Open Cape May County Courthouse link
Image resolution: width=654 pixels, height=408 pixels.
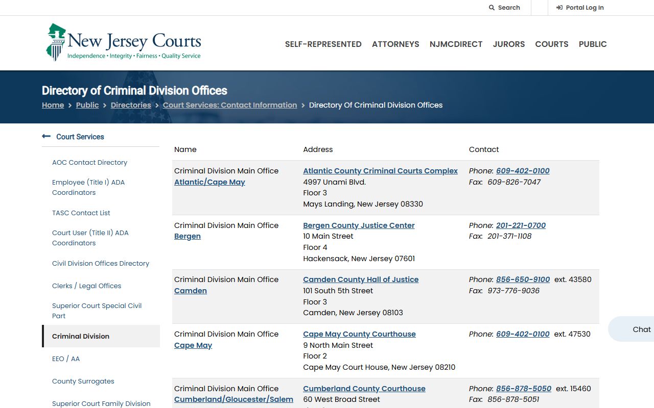(359, 334)
